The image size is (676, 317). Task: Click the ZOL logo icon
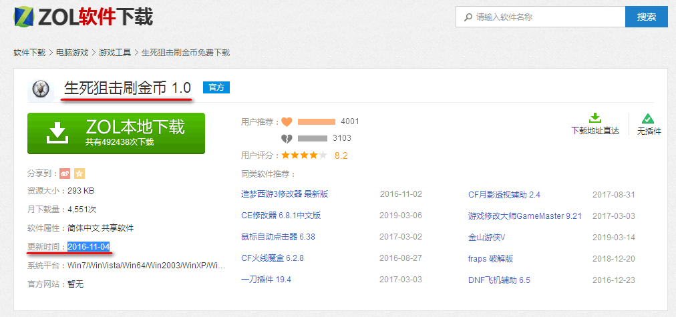[25, 16]
